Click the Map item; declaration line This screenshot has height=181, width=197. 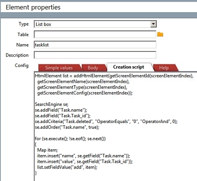pos(47,150)
